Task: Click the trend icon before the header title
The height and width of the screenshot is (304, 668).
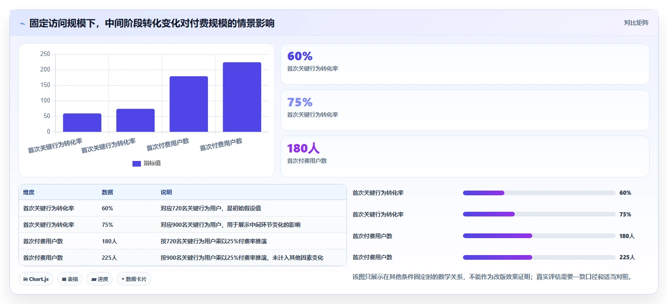Action: click(x=22, y=24)
